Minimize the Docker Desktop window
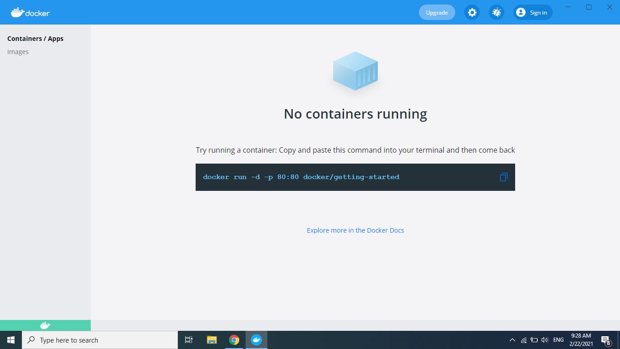Screen dimensions: 620x349 pos(568,7)
